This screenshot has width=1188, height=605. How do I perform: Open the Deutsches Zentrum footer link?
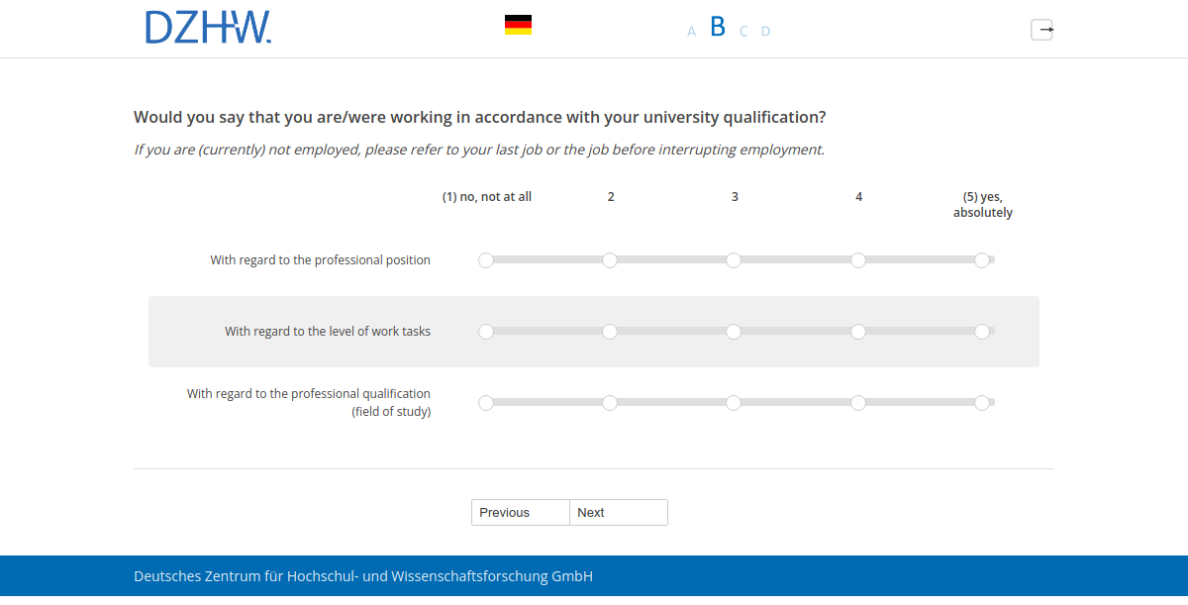tap(362, 575)
